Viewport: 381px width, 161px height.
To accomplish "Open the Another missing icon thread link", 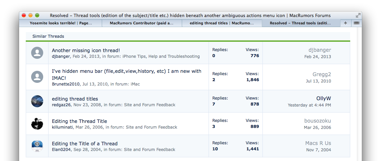I will [x=86, y=50].
